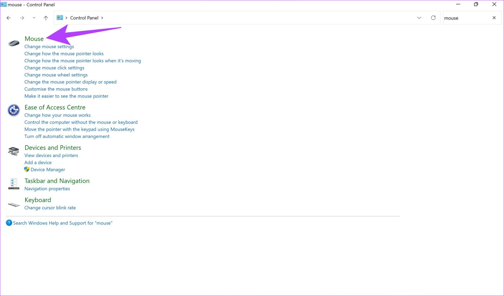
Task: Minimize the Control Panel window
Action: coord(458,4)
